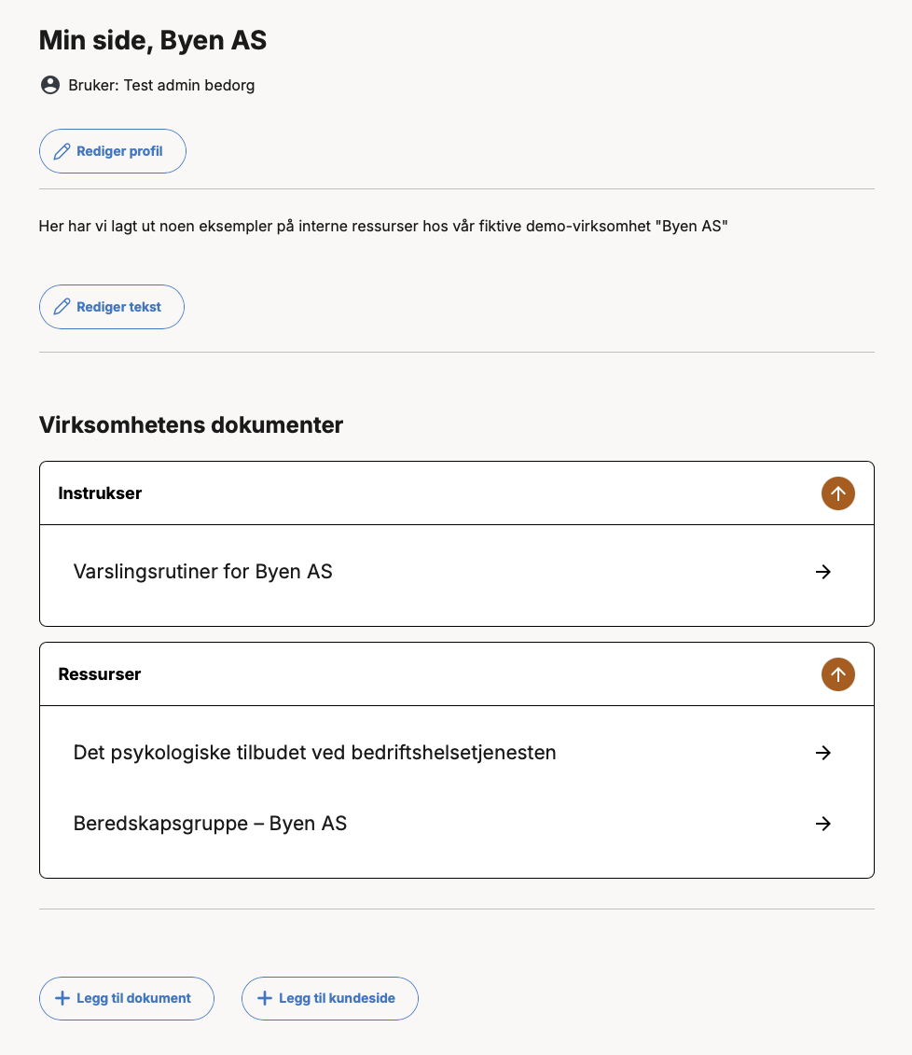Click the pencil icon in Rediger profil

62,151
